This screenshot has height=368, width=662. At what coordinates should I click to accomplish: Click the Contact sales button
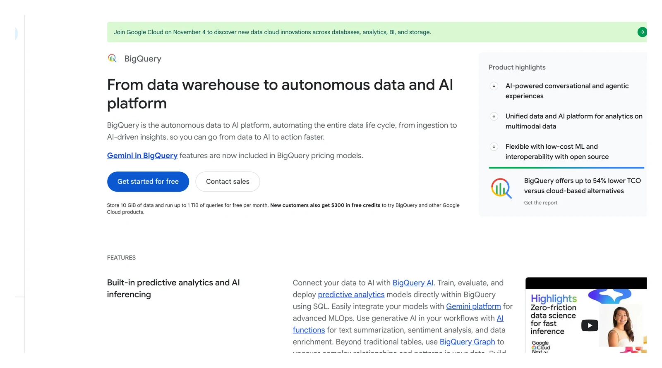[228, 182]
